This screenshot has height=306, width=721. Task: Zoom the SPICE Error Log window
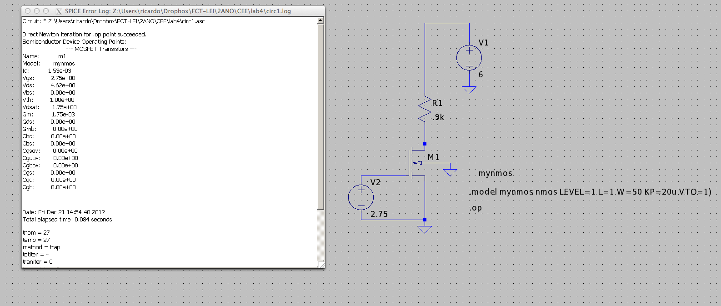pos(46,11)
